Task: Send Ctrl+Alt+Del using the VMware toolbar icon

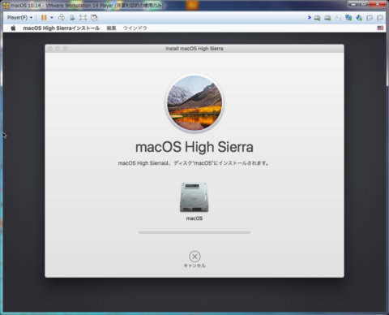Action: [62, 18]
